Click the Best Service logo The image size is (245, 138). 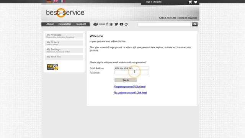point(65,13)
